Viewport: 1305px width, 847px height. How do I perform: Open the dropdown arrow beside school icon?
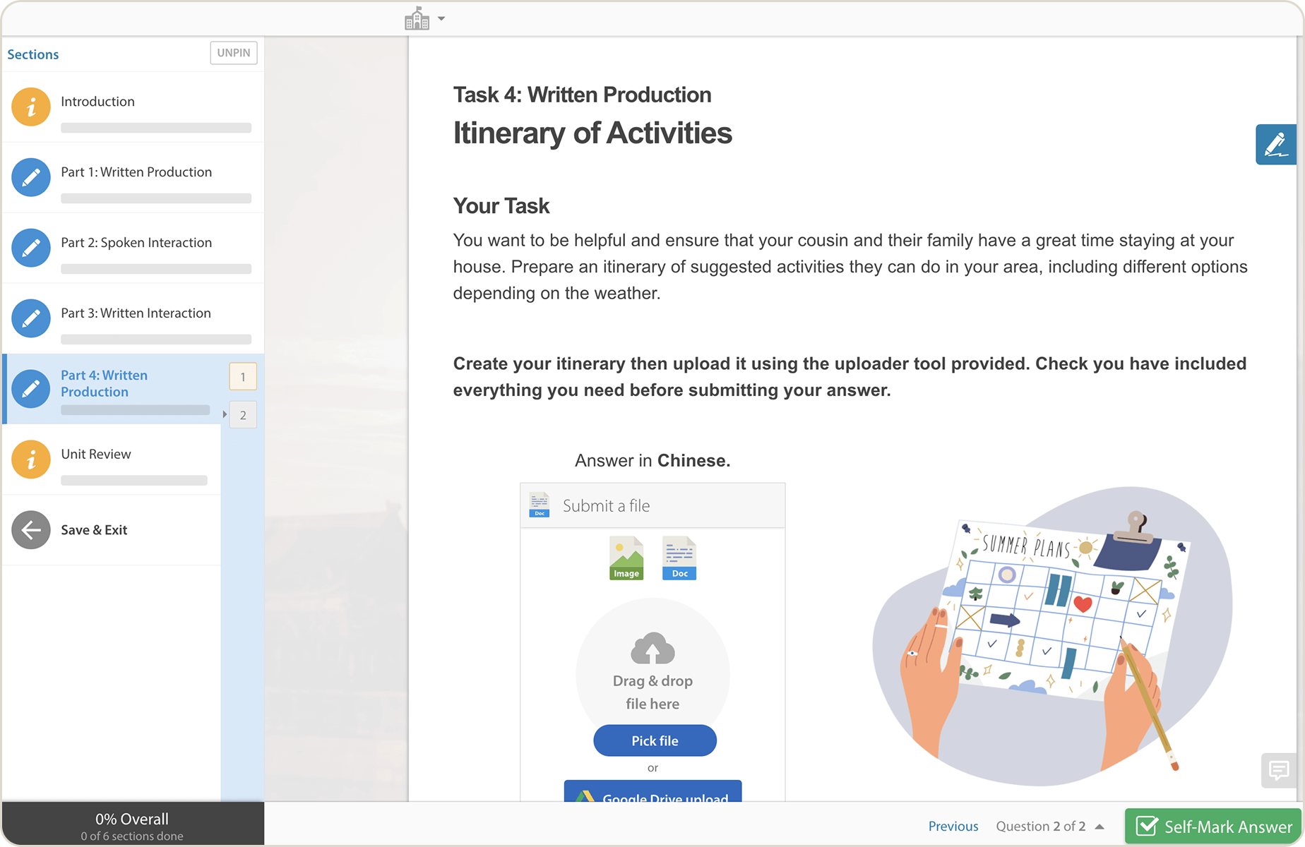pyautogui.click(x=441, y=19)
